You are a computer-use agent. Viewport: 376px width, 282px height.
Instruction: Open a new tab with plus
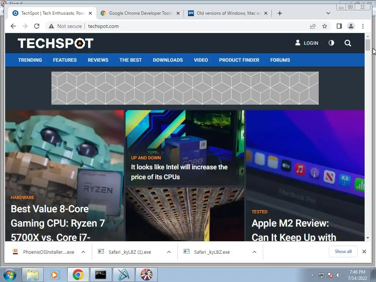pyautogui.click(x=279, y=13)
